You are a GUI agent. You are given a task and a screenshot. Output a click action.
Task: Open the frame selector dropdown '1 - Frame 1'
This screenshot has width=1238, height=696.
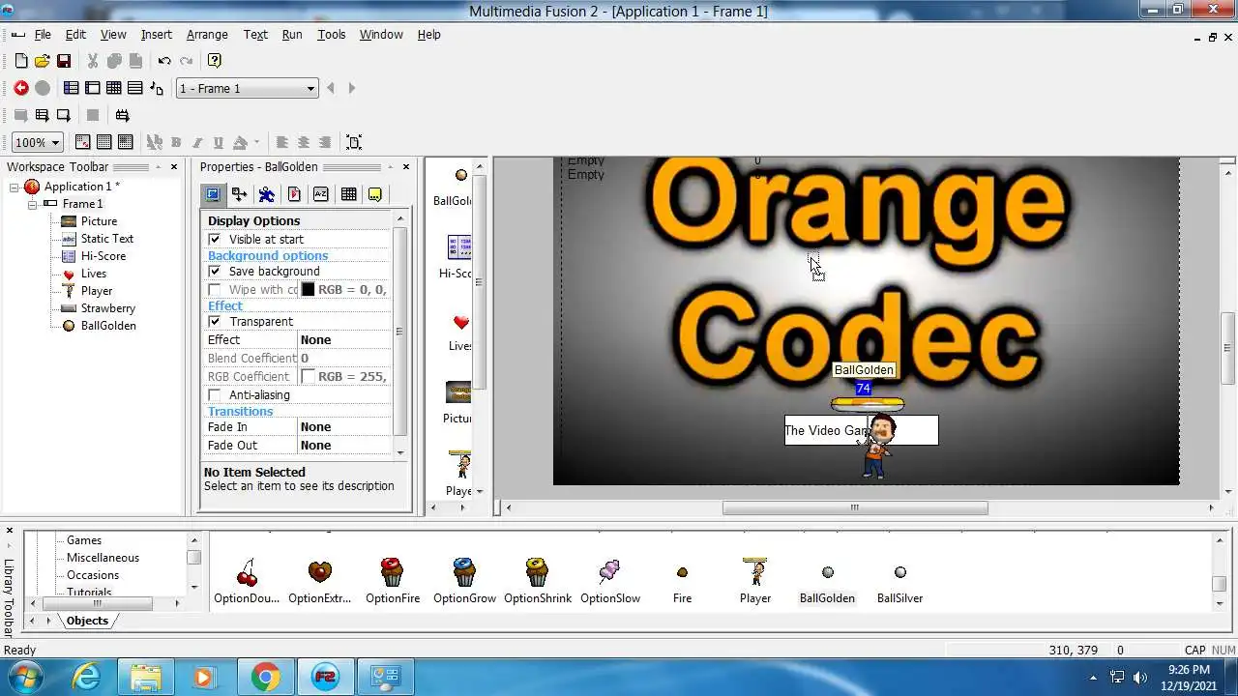(x=247, y=88)
